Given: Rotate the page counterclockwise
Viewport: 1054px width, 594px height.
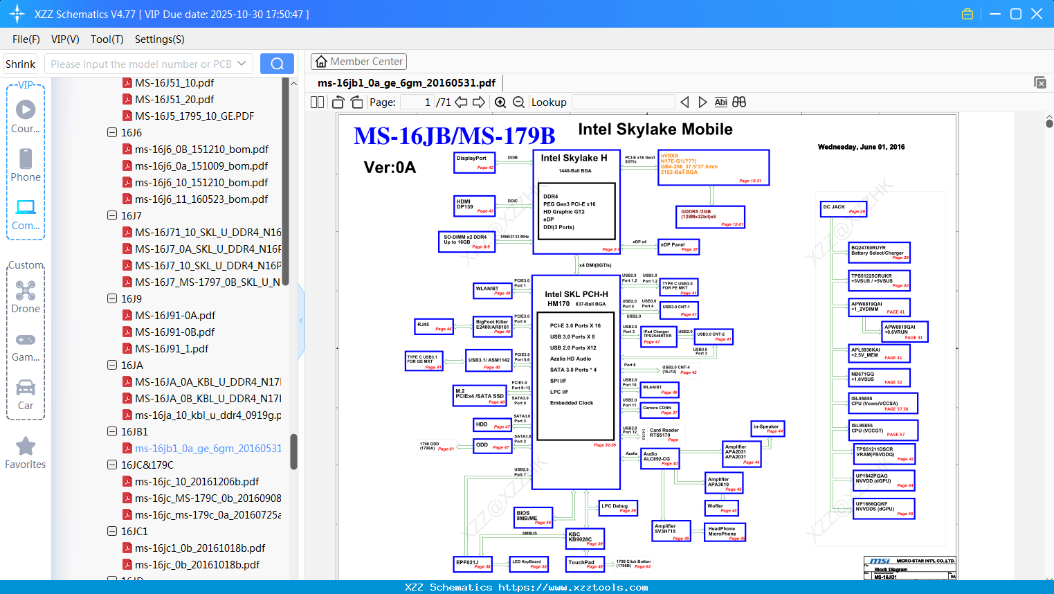Looking at the screenshot, I should pyautogui.click(x=338, y=102).
